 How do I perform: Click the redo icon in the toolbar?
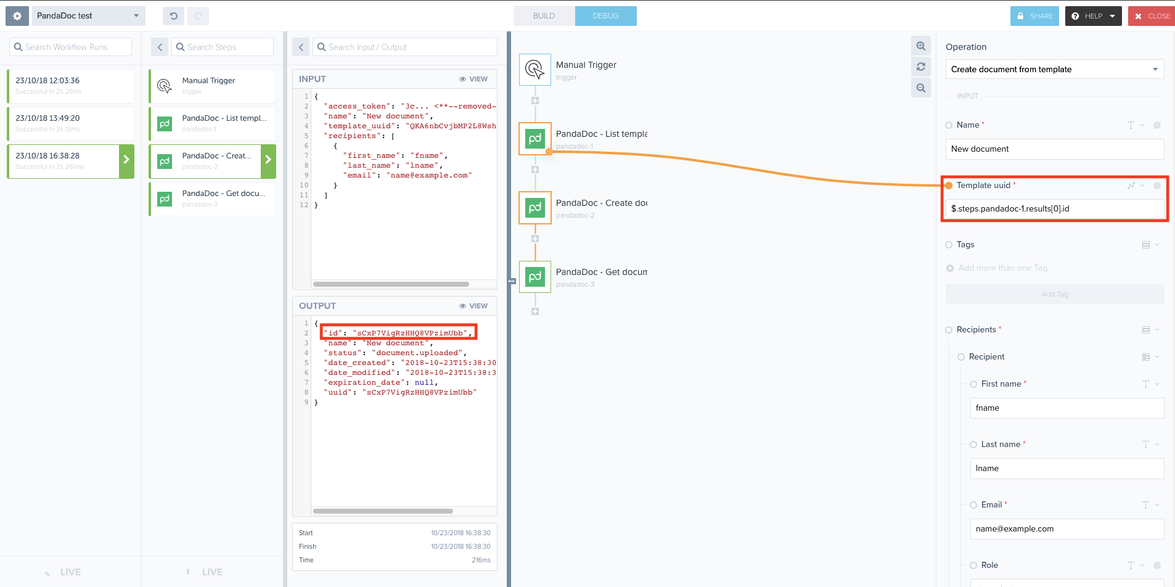tap(198, 15)
